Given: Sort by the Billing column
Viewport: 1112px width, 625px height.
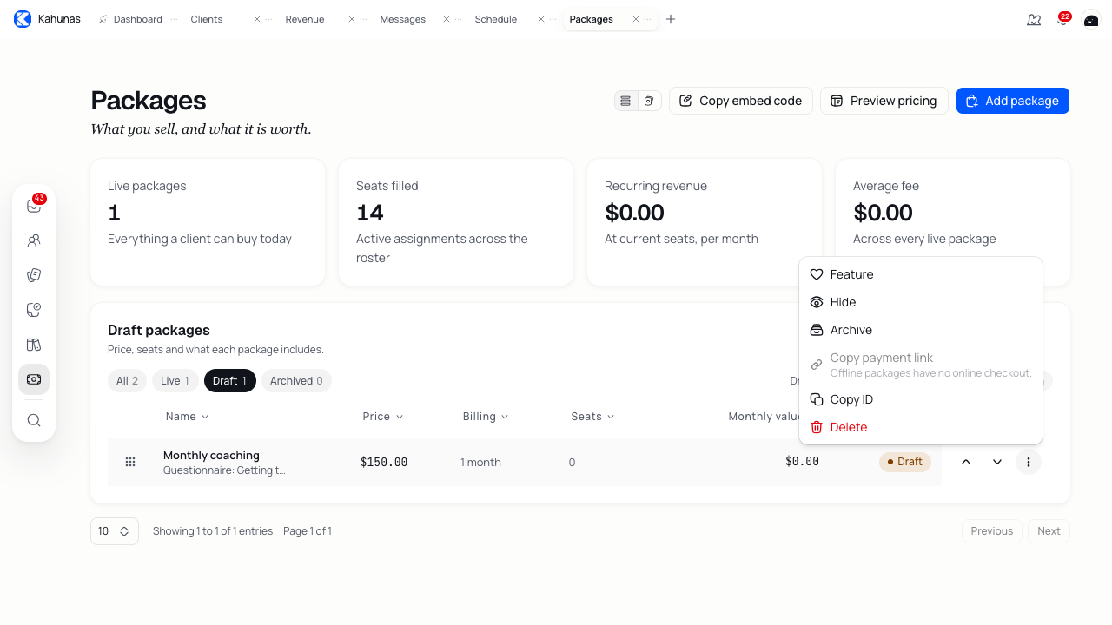Looking at the screenshot, I should (486, 417).
